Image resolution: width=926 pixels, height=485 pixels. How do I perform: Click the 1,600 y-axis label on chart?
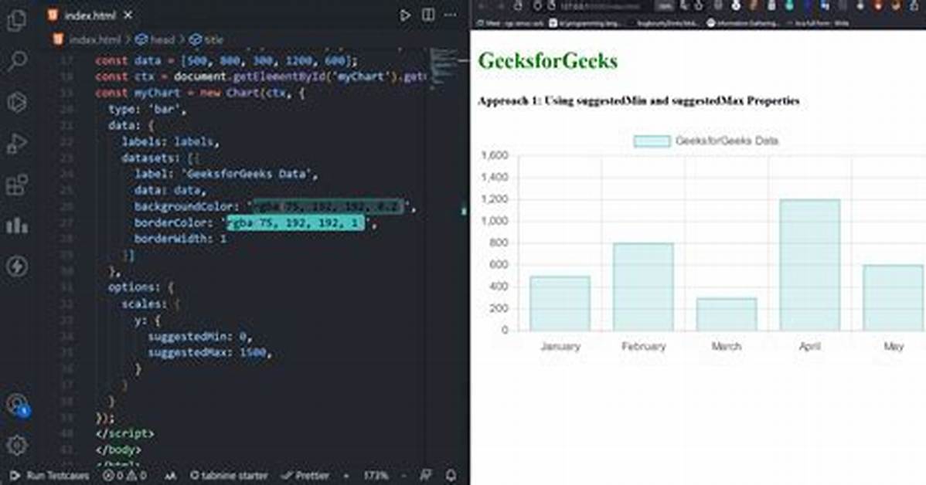click(x=494, y=156)
